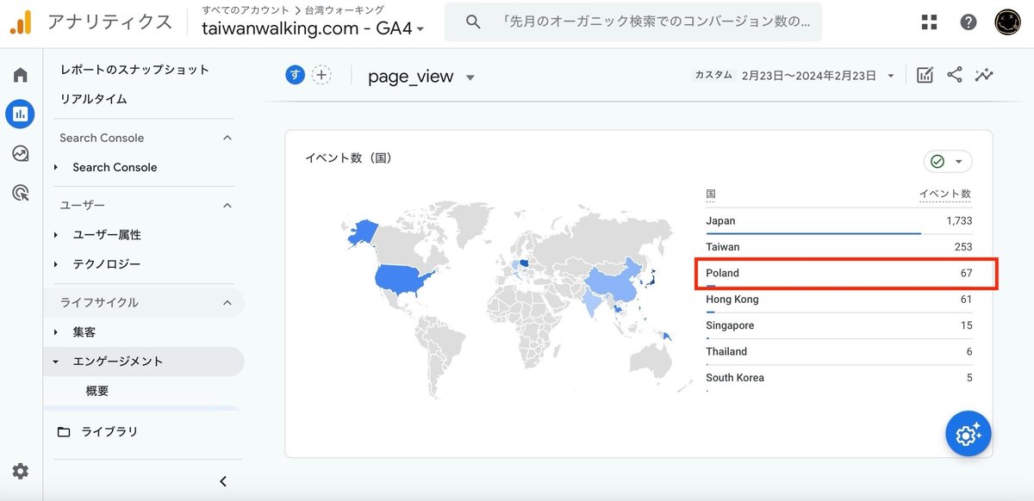Open the floating insights gear button
The height and width of the screenshot is (501, 1034).
coord(968,434)
